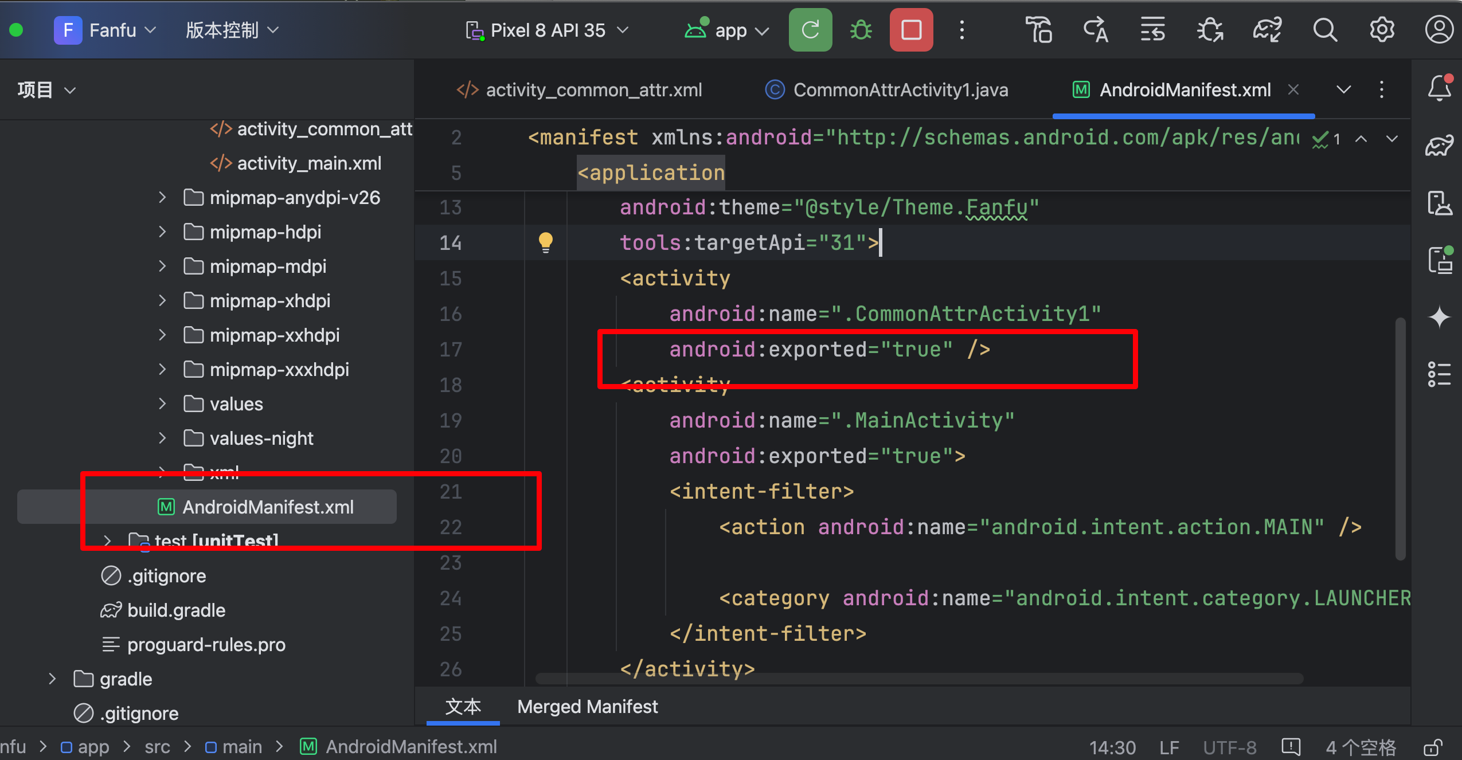Click Attach Debugger to Android Process icon

(1210, 30)
